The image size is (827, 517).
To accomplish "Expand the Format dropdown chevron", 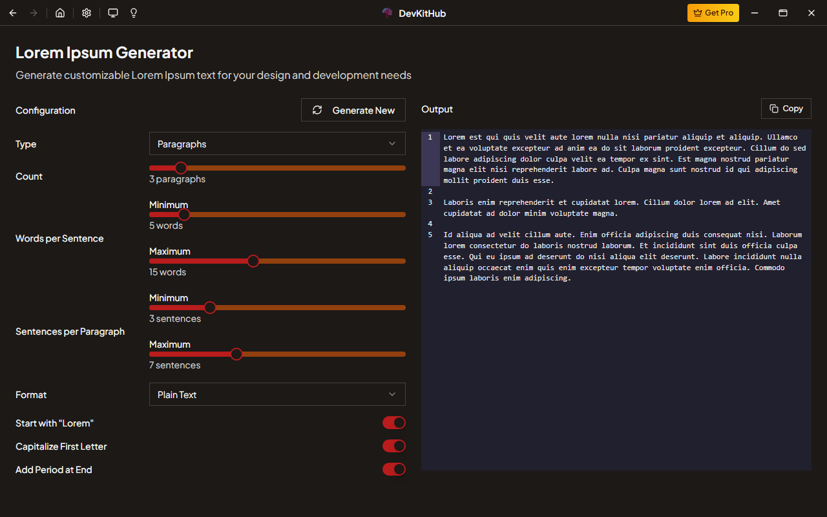I will pos(392,394).
